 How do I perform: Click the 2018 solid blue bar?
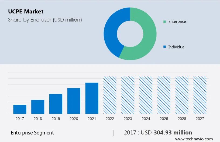[x=38, y=107]
